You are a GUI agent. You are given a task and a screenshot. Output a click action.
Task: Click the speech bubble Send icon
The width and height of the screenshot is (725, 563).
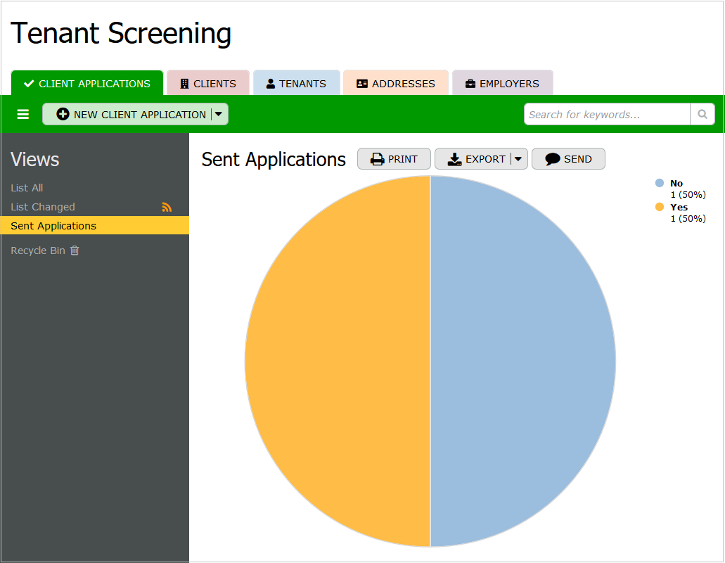pyautogui.click(x=553, y=159)
